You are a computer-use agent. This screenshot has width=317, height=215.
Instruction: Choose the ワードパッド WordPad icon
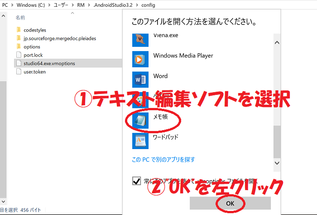[x=140, y=141]
